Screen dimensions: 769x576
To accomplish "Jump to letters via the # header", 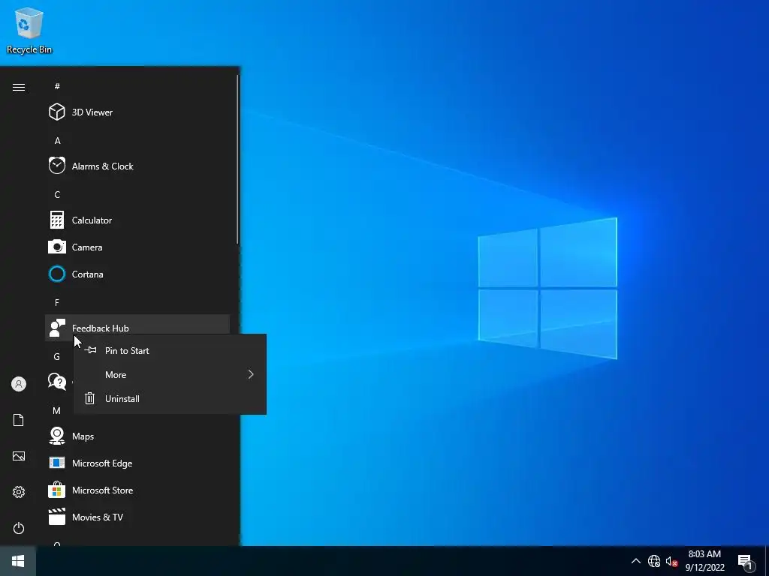I will coord(57,86).
